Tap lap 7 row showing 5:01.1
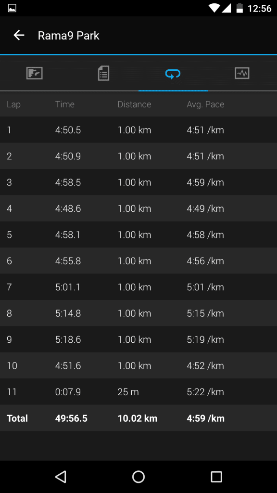The width and height of the screenshot is (277, 493). 138,287
